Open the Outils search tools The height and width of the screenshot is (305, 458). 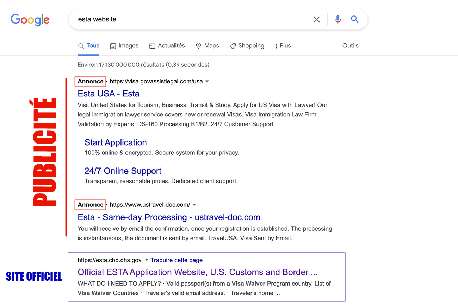(x=350, y=46)
